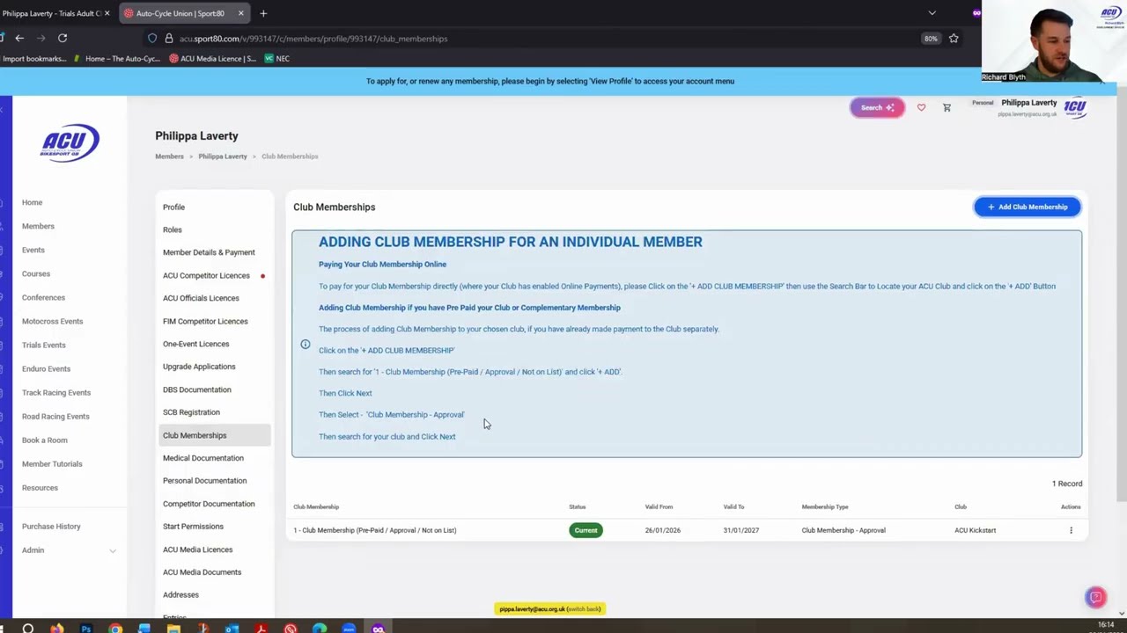Open ACU Competitor Licences
The height and width of the screenshot is (633, 1127).
tap(206, 275)
